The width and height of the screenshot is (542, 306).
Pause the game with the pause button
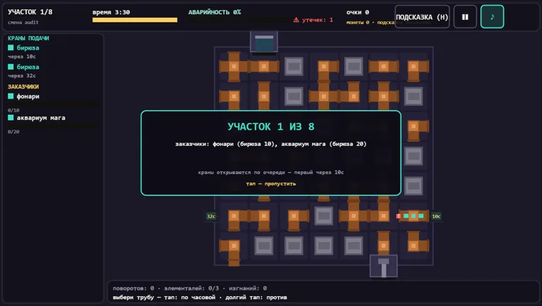coord(465,16)
